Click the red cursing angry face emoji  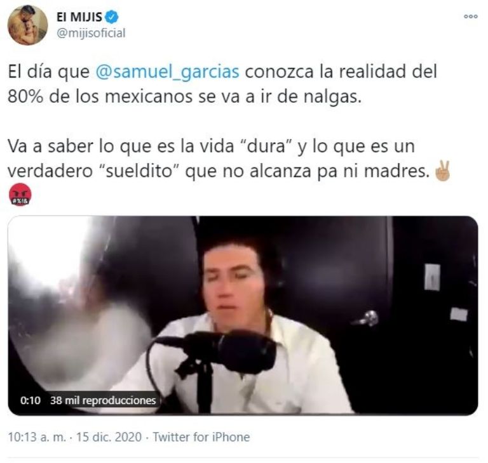point(20,194)
